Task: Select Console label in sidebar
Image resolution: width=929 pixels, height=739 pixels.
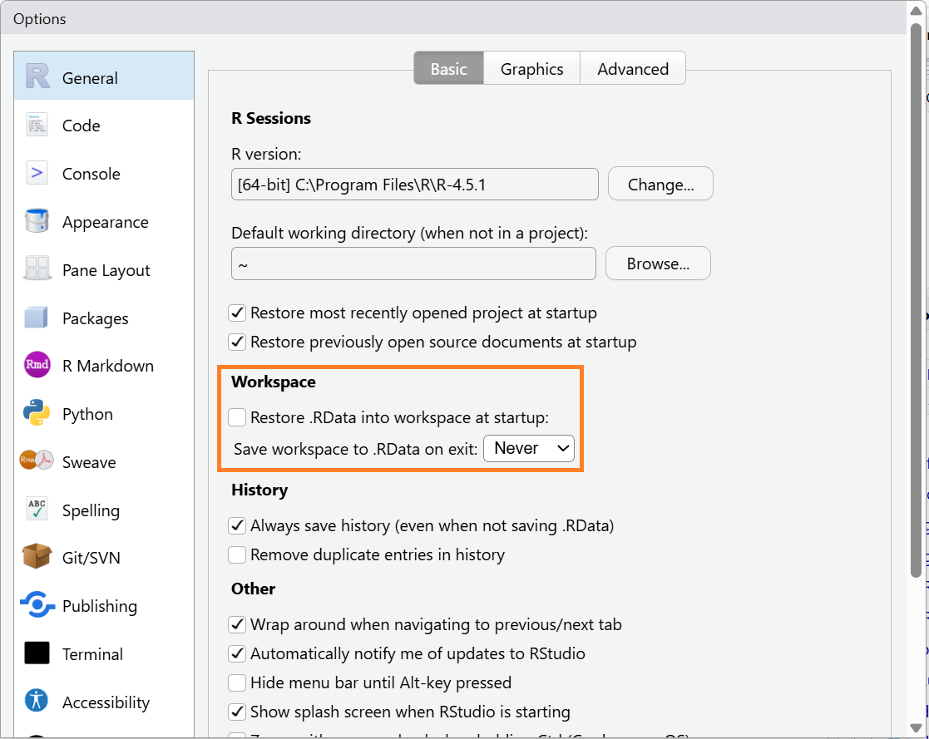Action: (x=91, y=174)
